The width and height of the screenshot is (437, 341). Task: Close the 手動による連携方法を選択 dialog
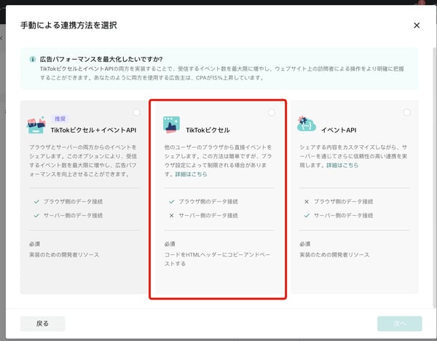tap(417, 26)
